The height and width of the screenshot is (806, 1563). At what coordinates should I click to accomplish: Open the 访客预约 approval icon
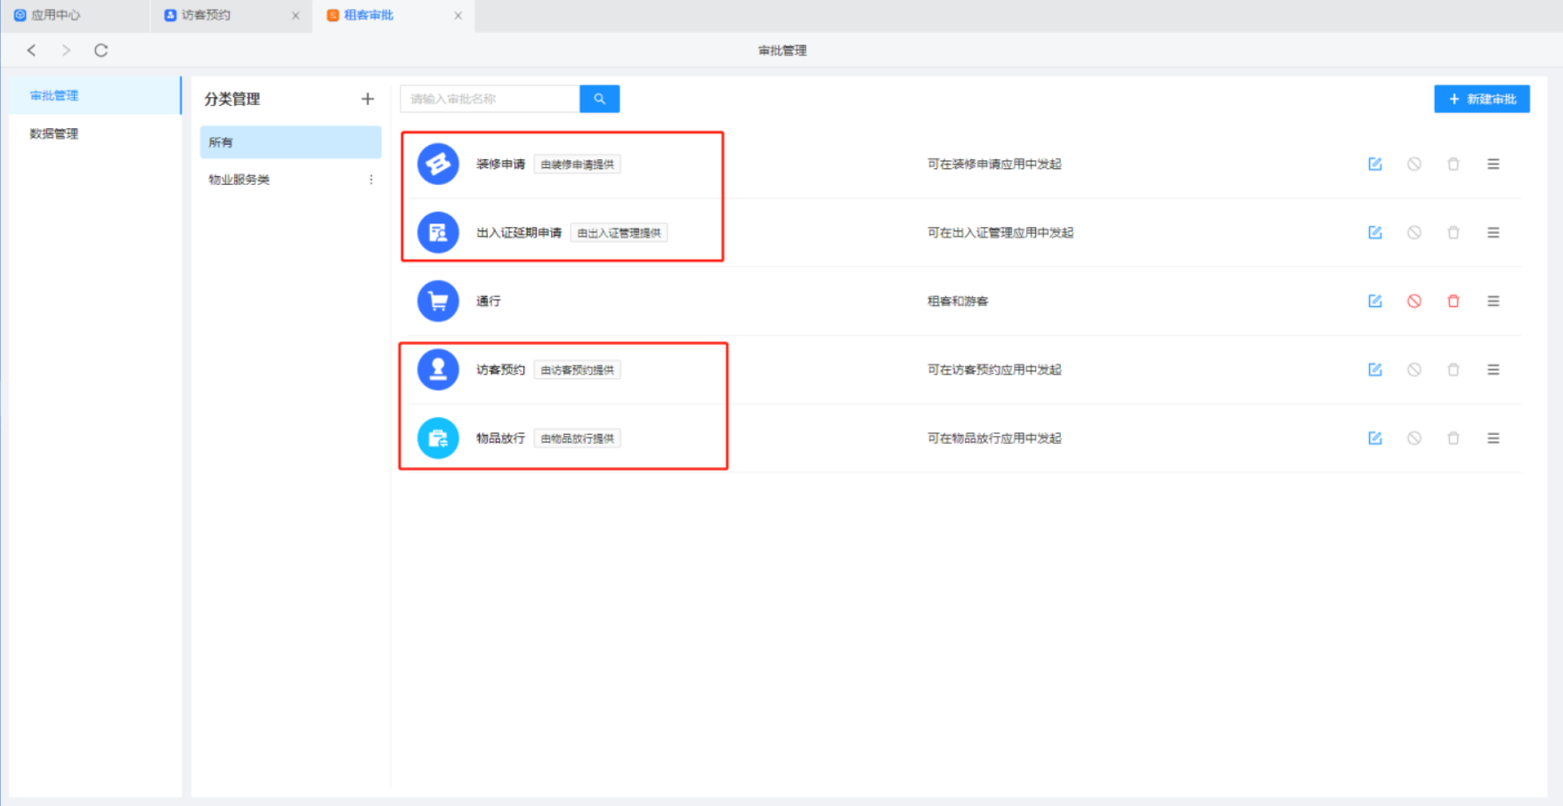click(x=438, y=369)
